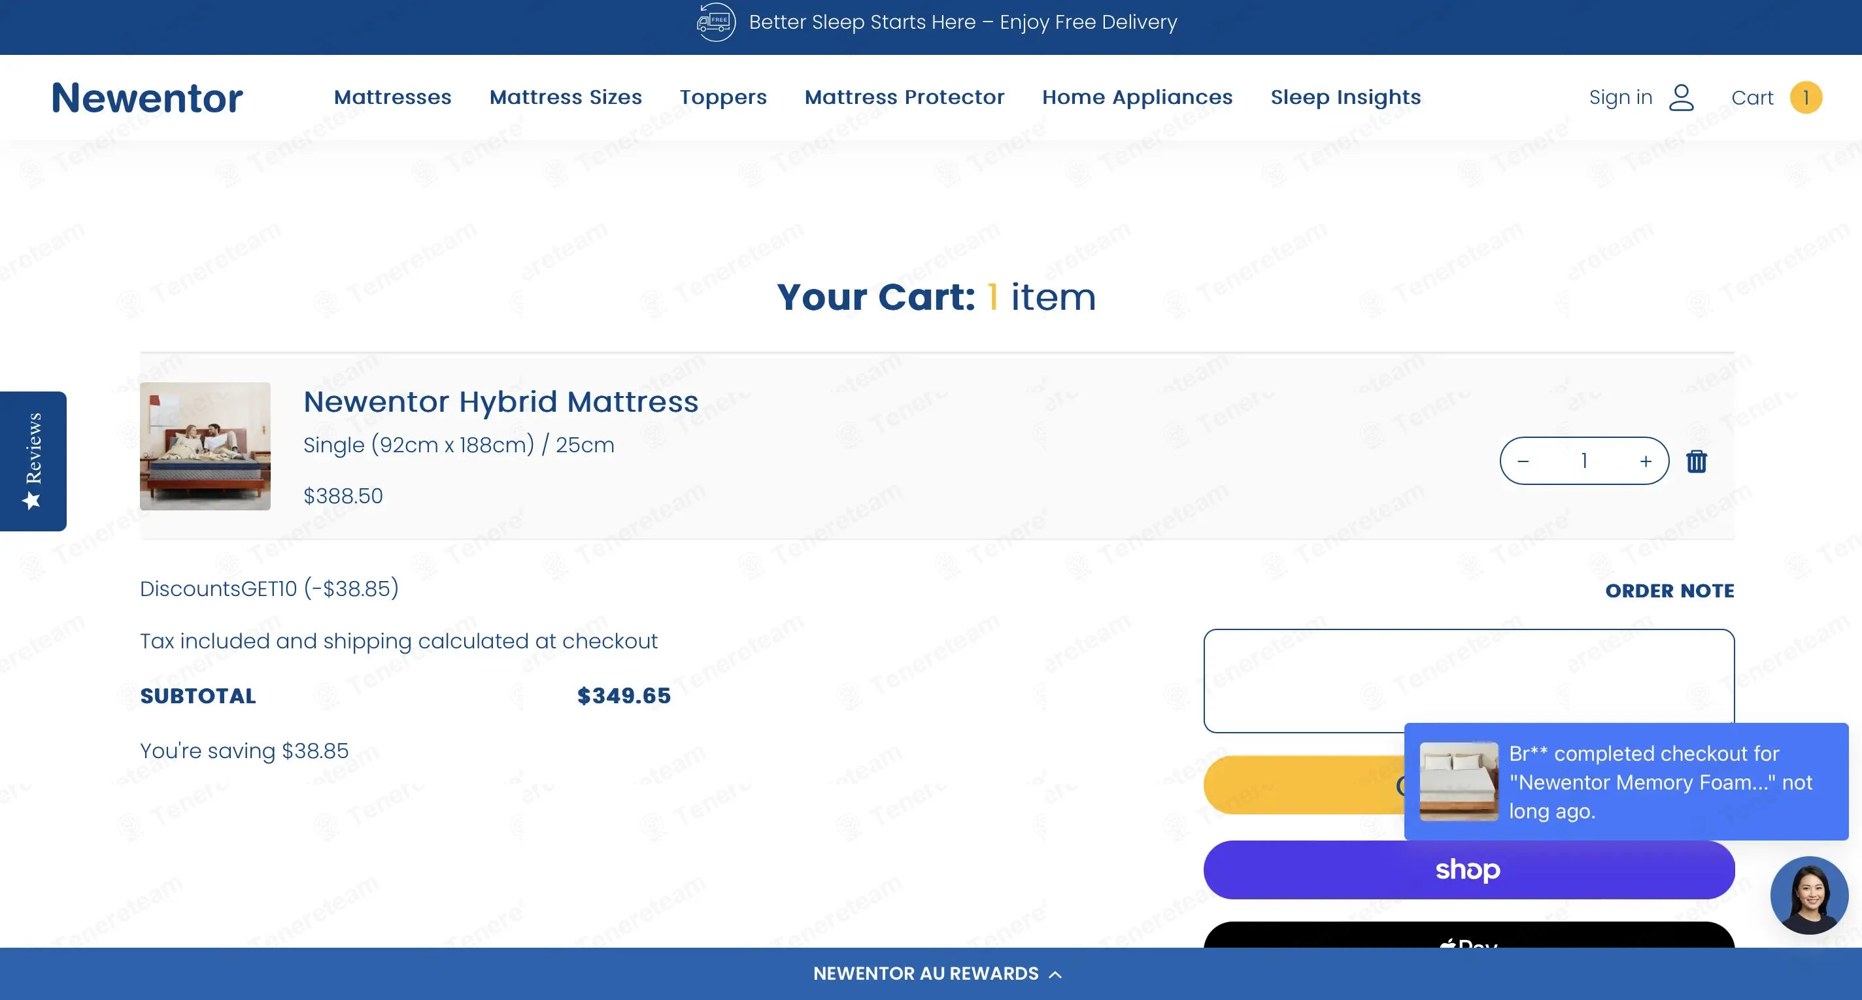Open the Toppers menu
The height and width of the screenshot is (1000, 1862).
[x=723, y=97]
